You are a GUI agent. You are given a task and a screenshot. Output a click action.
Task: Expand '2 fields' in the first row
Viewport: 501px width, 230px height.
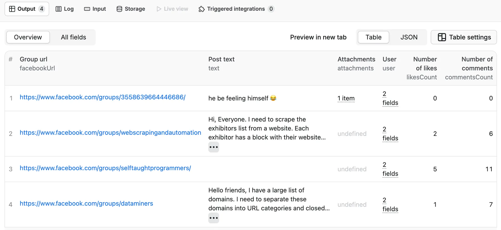pos(390,98)
